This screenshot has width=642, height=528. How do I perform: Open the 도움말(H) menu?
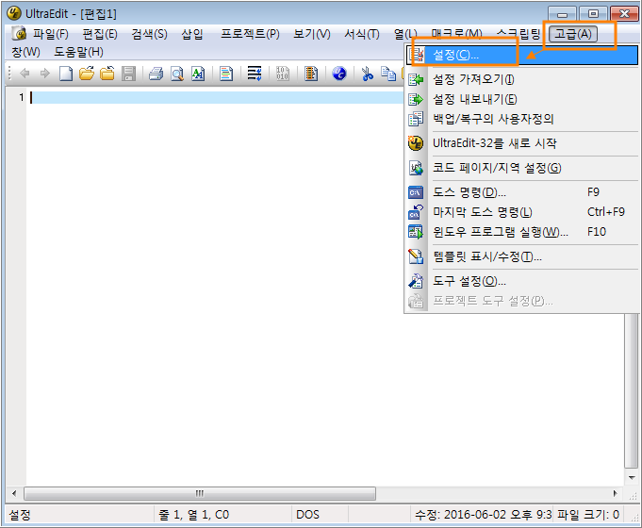[x=78, y=52]
